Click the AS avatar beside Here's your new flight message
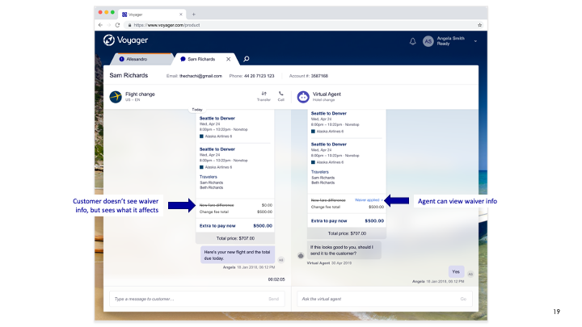 [281, 260]
